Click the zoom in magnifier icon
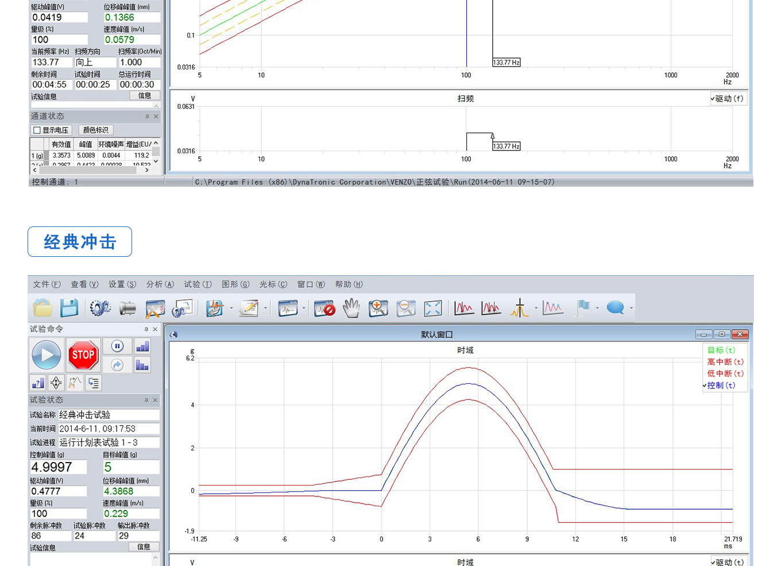The width and height of the screenshot is (781, 566). click(x=378, y=308)
